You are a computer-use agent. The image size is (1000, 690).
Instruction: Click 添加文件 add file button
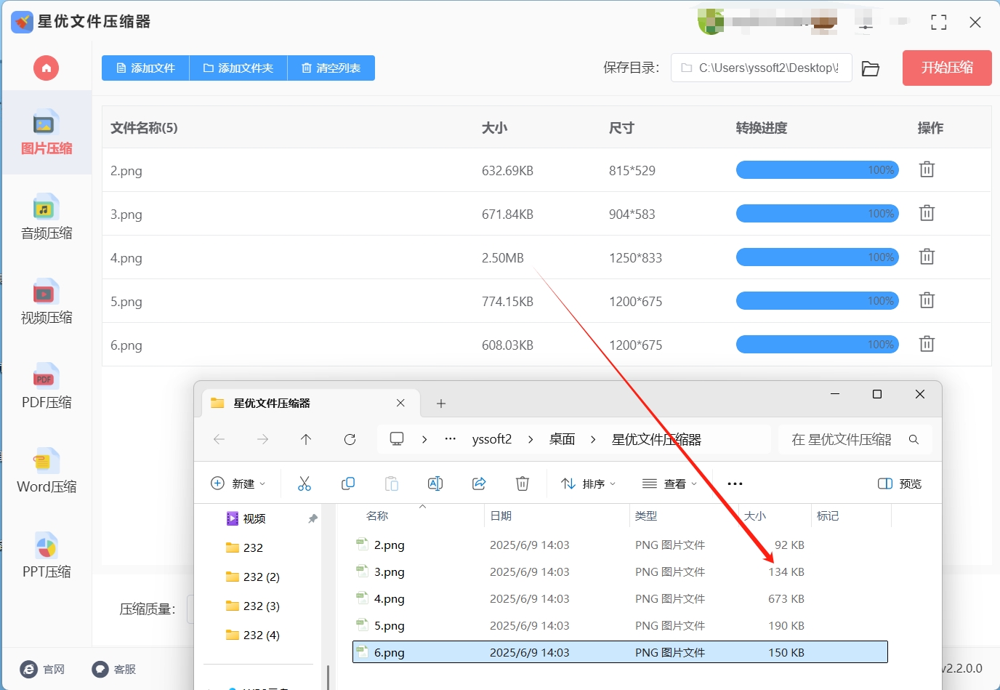tap(145, 68)
